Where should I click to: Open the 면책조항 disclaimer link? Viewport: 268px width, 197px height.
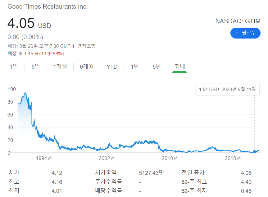[86, 46]
